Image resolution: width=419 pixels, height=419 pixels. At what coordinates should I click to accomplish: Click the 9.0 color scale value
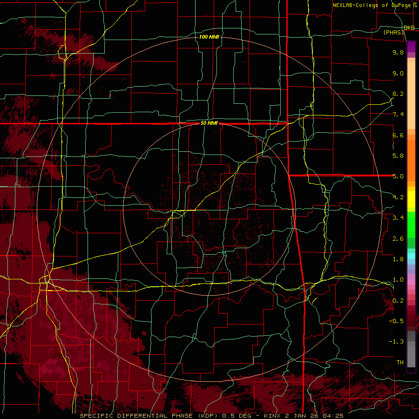tap(398, 73)
